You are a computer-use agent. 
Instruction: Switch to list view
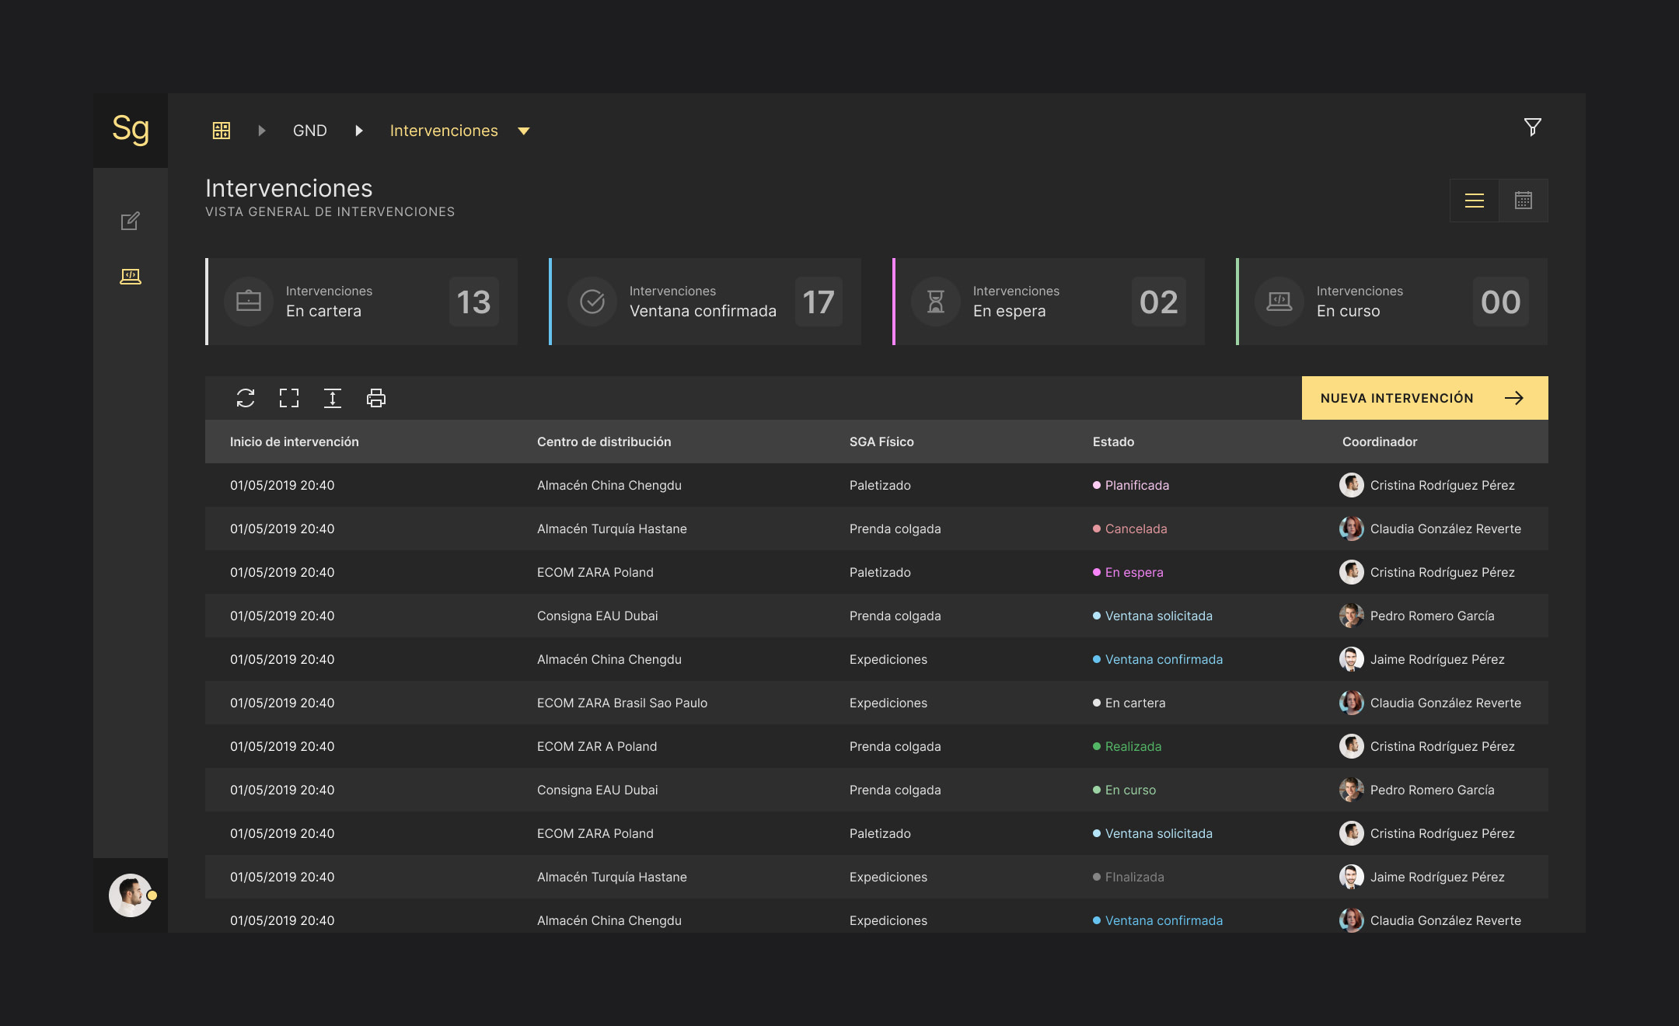point(1475,201)
